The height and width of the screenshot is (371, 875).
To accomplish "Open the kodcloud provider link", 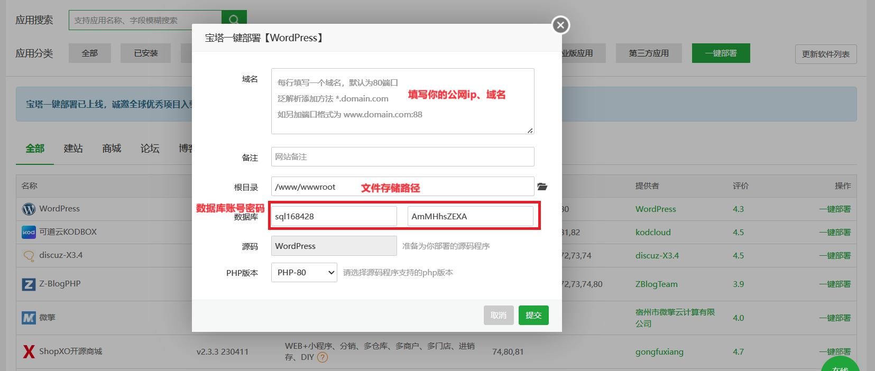I will [x=653, y=233].
